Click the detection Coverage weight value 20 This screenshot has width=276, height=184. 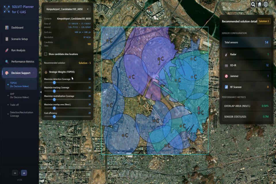tap(90, 79)
